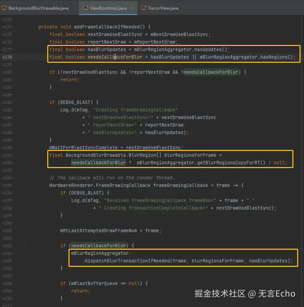The height and width of the screenshot is (307, 304).
Task: Click line number 4190 in the gutter
Action: pos(7,148)
